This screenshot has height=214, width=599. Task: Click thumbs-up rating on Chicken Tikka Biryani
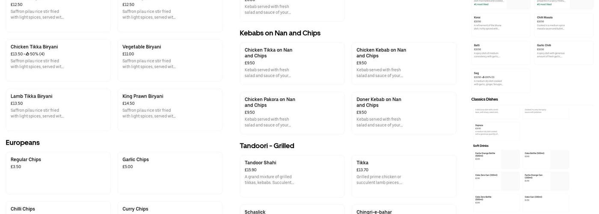click(x=28, y=54)
